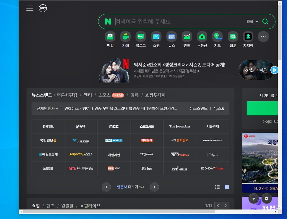Open the 이데일리 press tile
This screenshot has height=219, width=287.
(x=147, y=140)
